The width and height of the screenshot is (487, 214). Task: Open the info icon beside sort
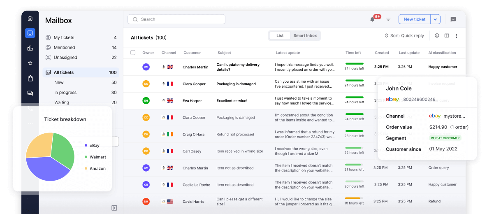(437, 36)
